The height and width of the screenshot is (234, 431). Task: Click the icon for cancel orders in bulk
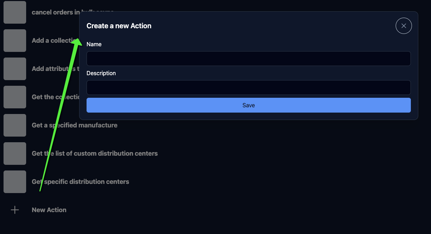click(15, 12)
